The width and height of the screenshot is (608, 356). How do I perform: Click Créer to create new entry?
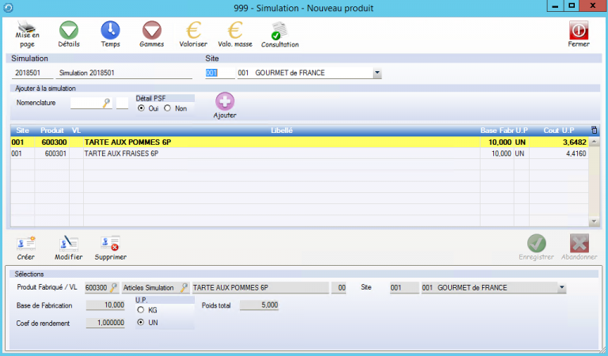click(x=25, y=244)
